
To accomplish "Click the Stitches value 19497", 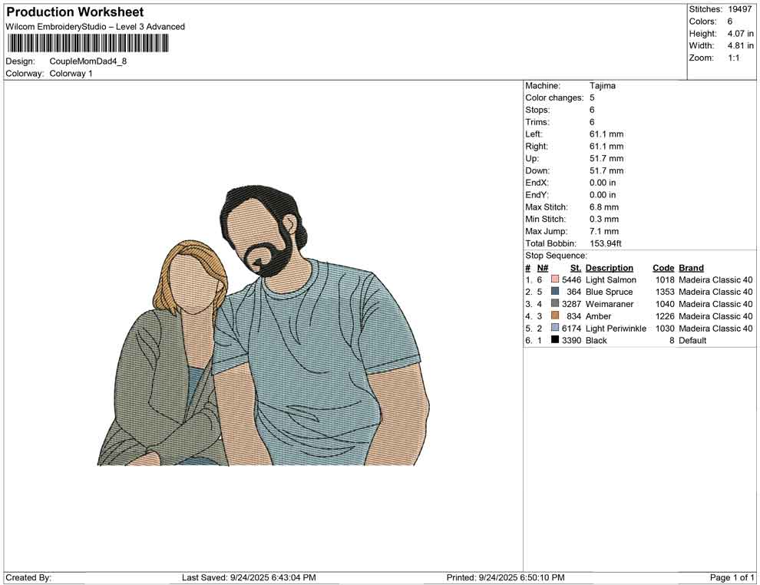I will (739, 9).
